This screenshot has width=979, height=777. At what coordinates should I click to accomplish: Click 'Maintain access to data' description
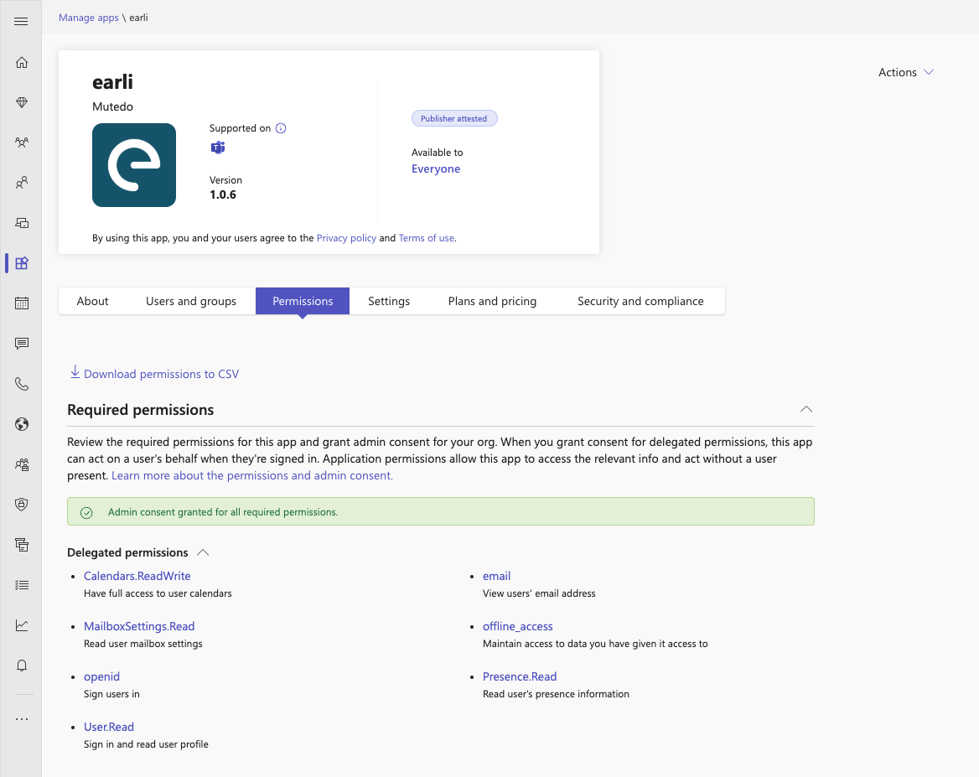(595, 644)
